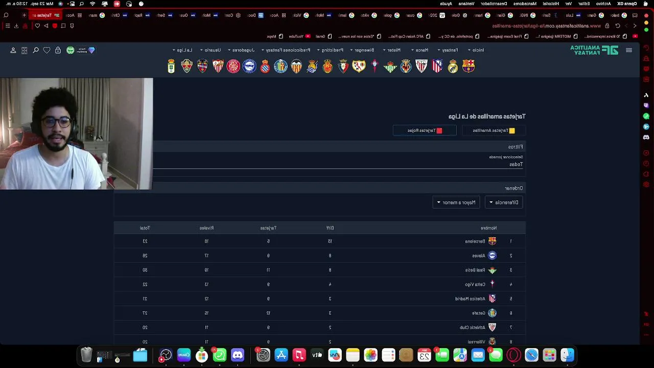Expand the Inicio menu in site navigation

pos(476,50)
